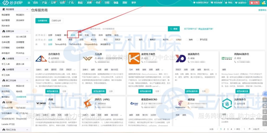This screenshot has width=267, height=133.
Task: Collapse the 商品管理 sidebar section
Action: (x=27, y=9)
